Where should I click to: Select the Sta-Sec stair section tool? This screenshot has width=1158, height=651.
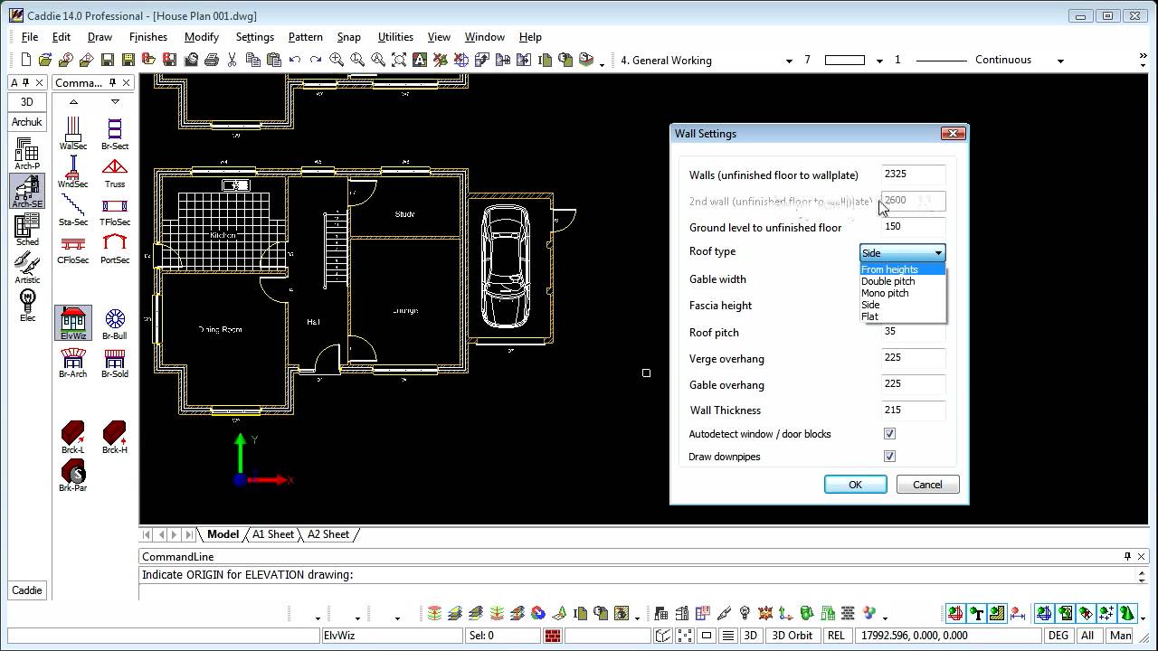pos(73,210)
